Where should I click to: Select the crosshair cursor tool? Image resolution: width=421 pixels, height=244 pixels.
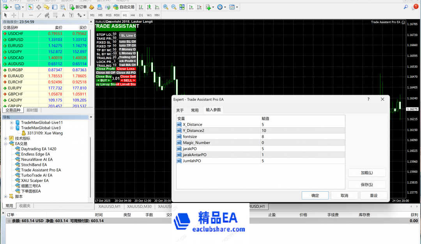pos(14,15)
